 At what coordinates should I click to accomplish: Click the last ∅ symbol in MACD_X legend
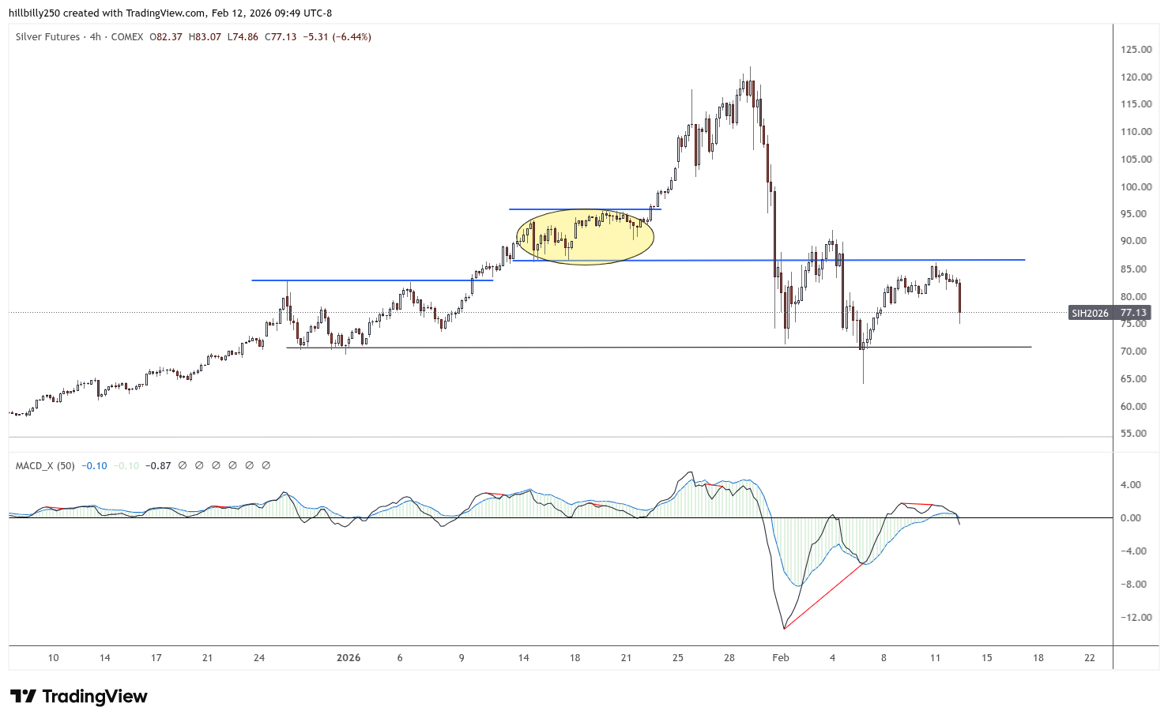coord(266,466)
